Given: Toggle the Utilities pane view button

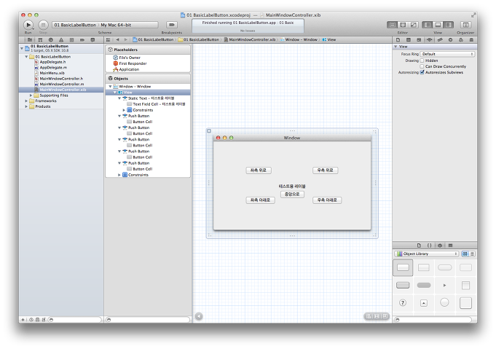Looking at the screenshot, I should [x=448, y=25].
